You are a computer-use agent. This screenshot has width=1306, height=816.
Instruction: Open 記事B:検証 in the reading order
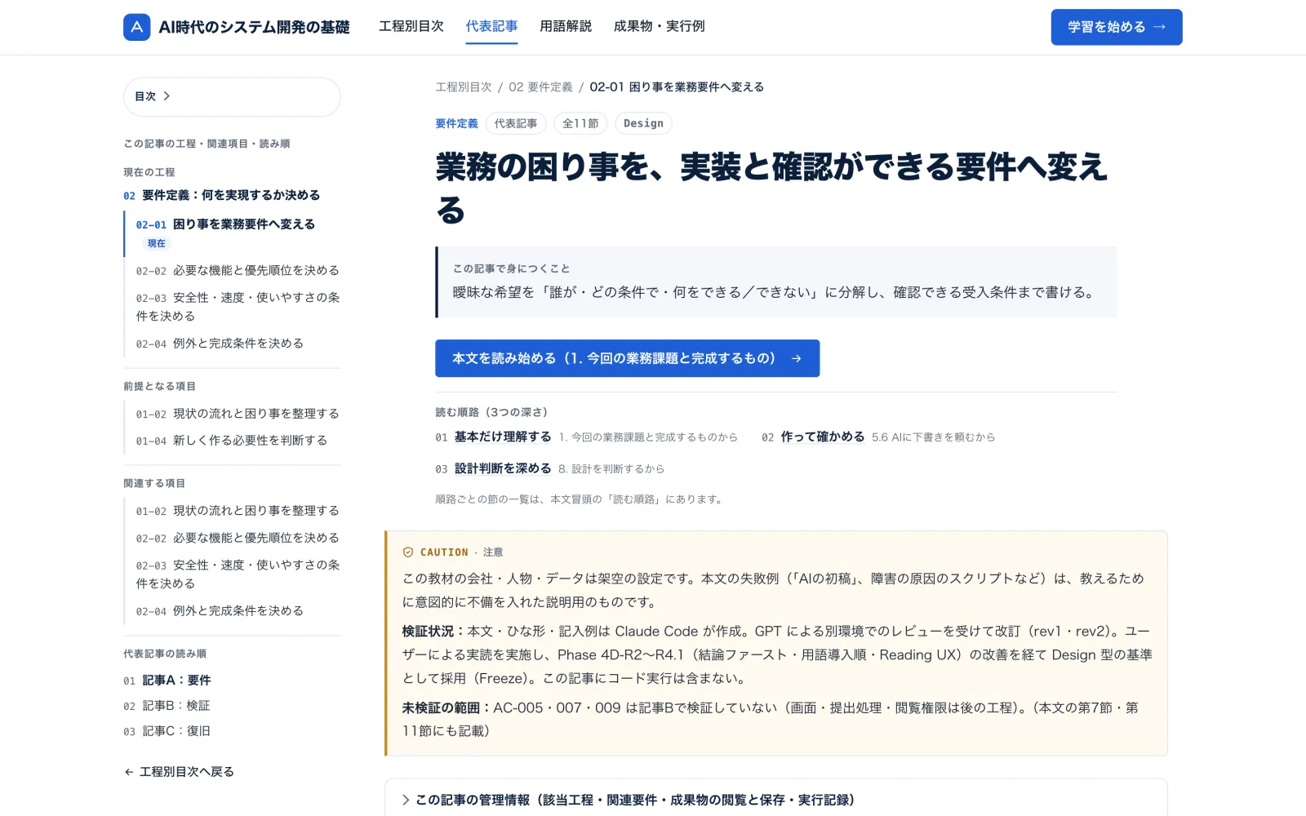167,705
